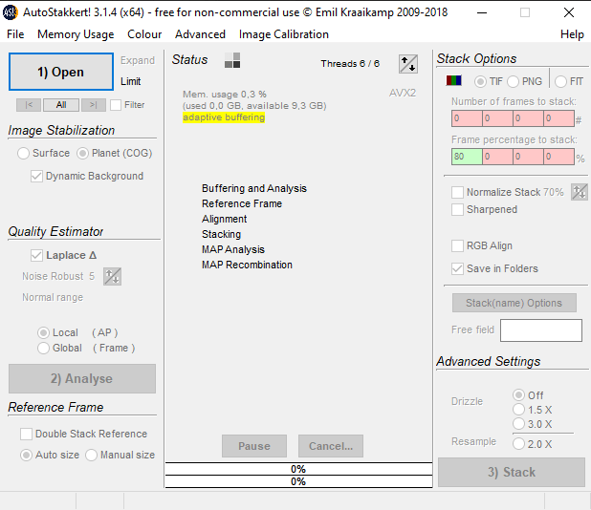Click first number of frames field
This screenshot has width=591, height=510.
(x=467, y=118)
